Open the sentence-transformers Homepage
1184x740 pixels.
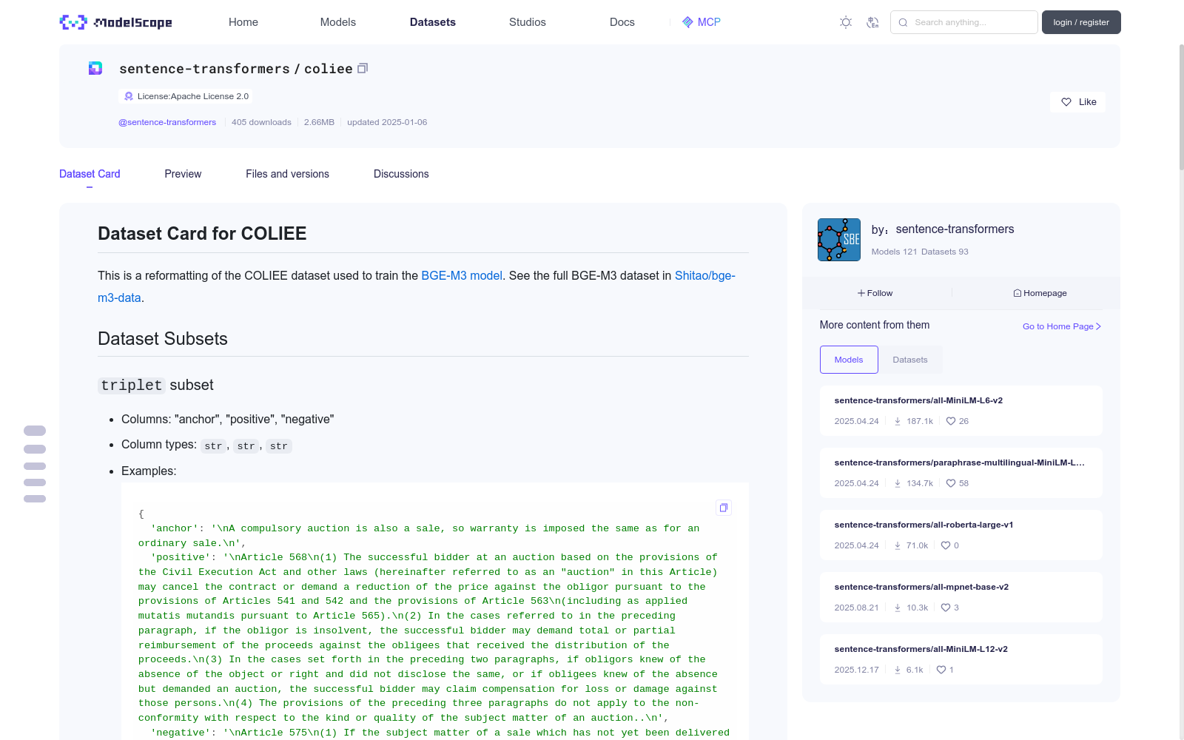click(x=1040, y=293)
